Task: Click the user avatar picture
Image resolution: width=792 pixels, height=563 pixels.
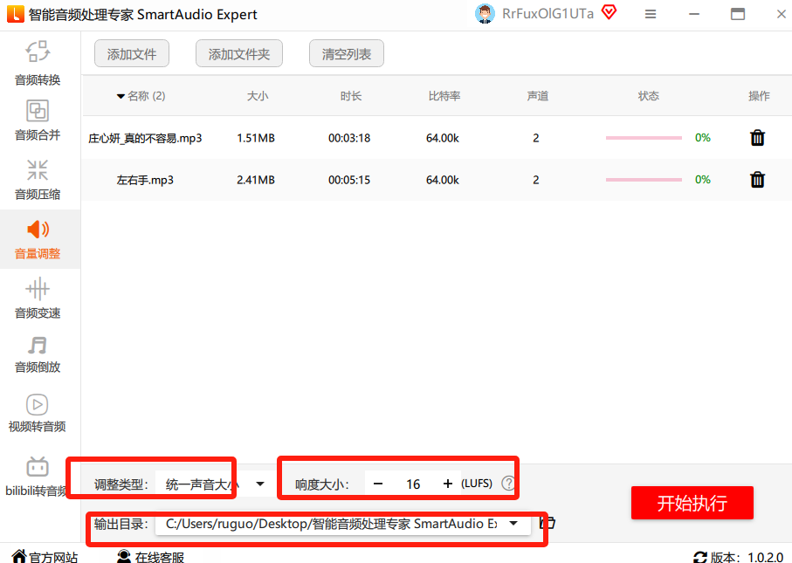Action: [485, 14]
